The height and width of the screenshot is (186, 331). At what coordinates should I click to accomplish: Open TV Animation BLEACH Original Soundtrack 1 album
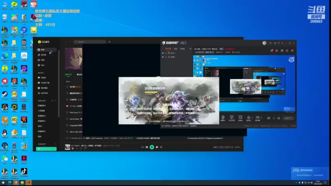point(205,138)
